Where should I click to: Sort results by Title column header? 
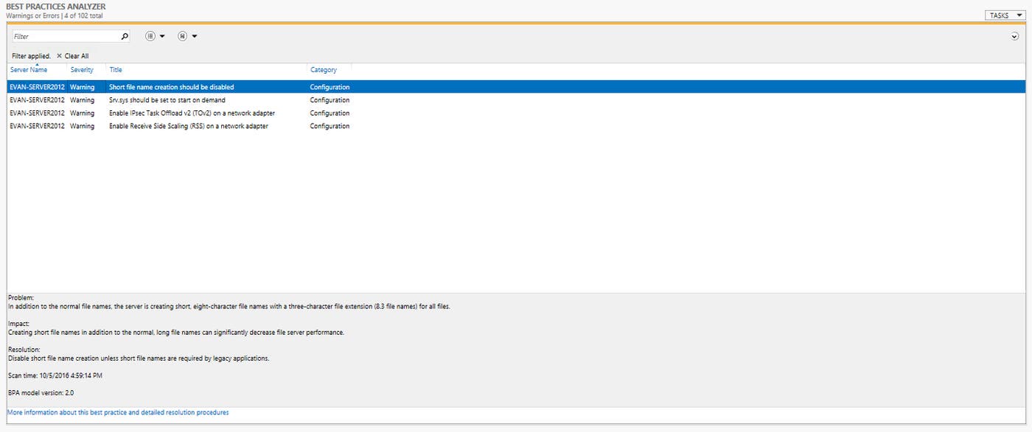coord(116,70)
